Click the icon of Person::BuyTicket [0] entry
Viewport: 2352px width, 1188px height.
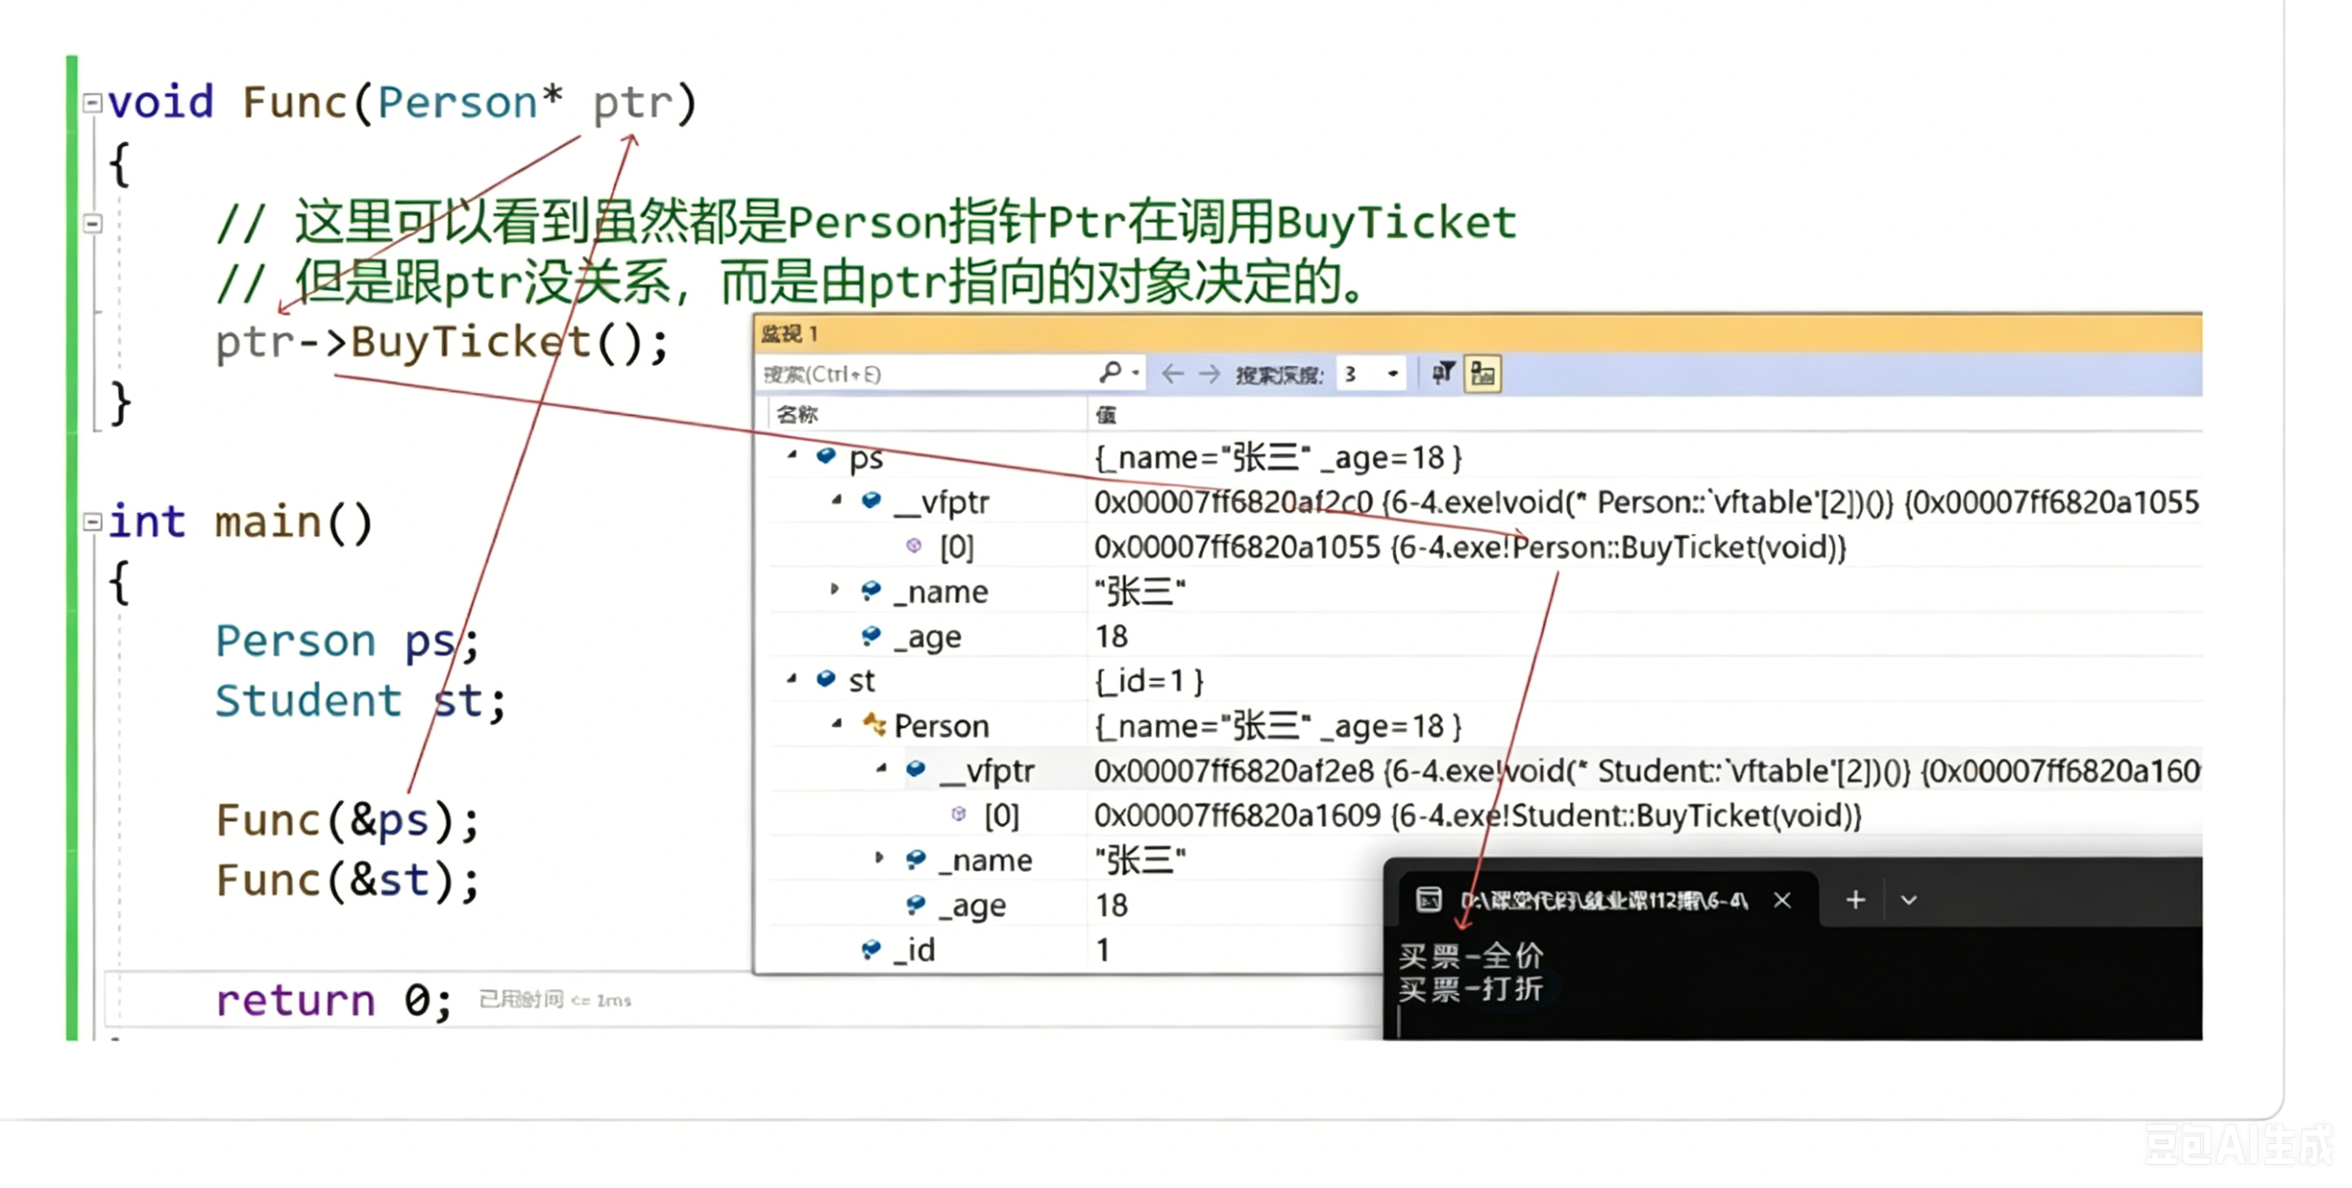point(914,545)
